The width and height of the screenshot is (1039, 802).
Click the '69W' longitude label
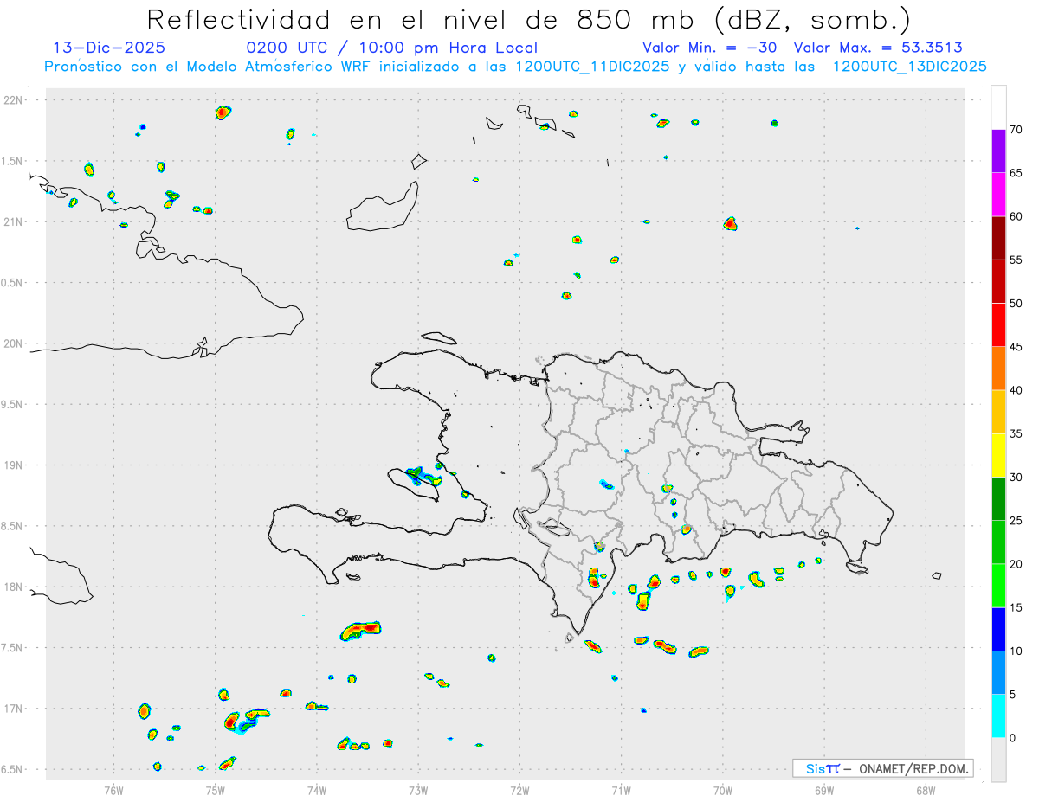(x=824, y=790)
